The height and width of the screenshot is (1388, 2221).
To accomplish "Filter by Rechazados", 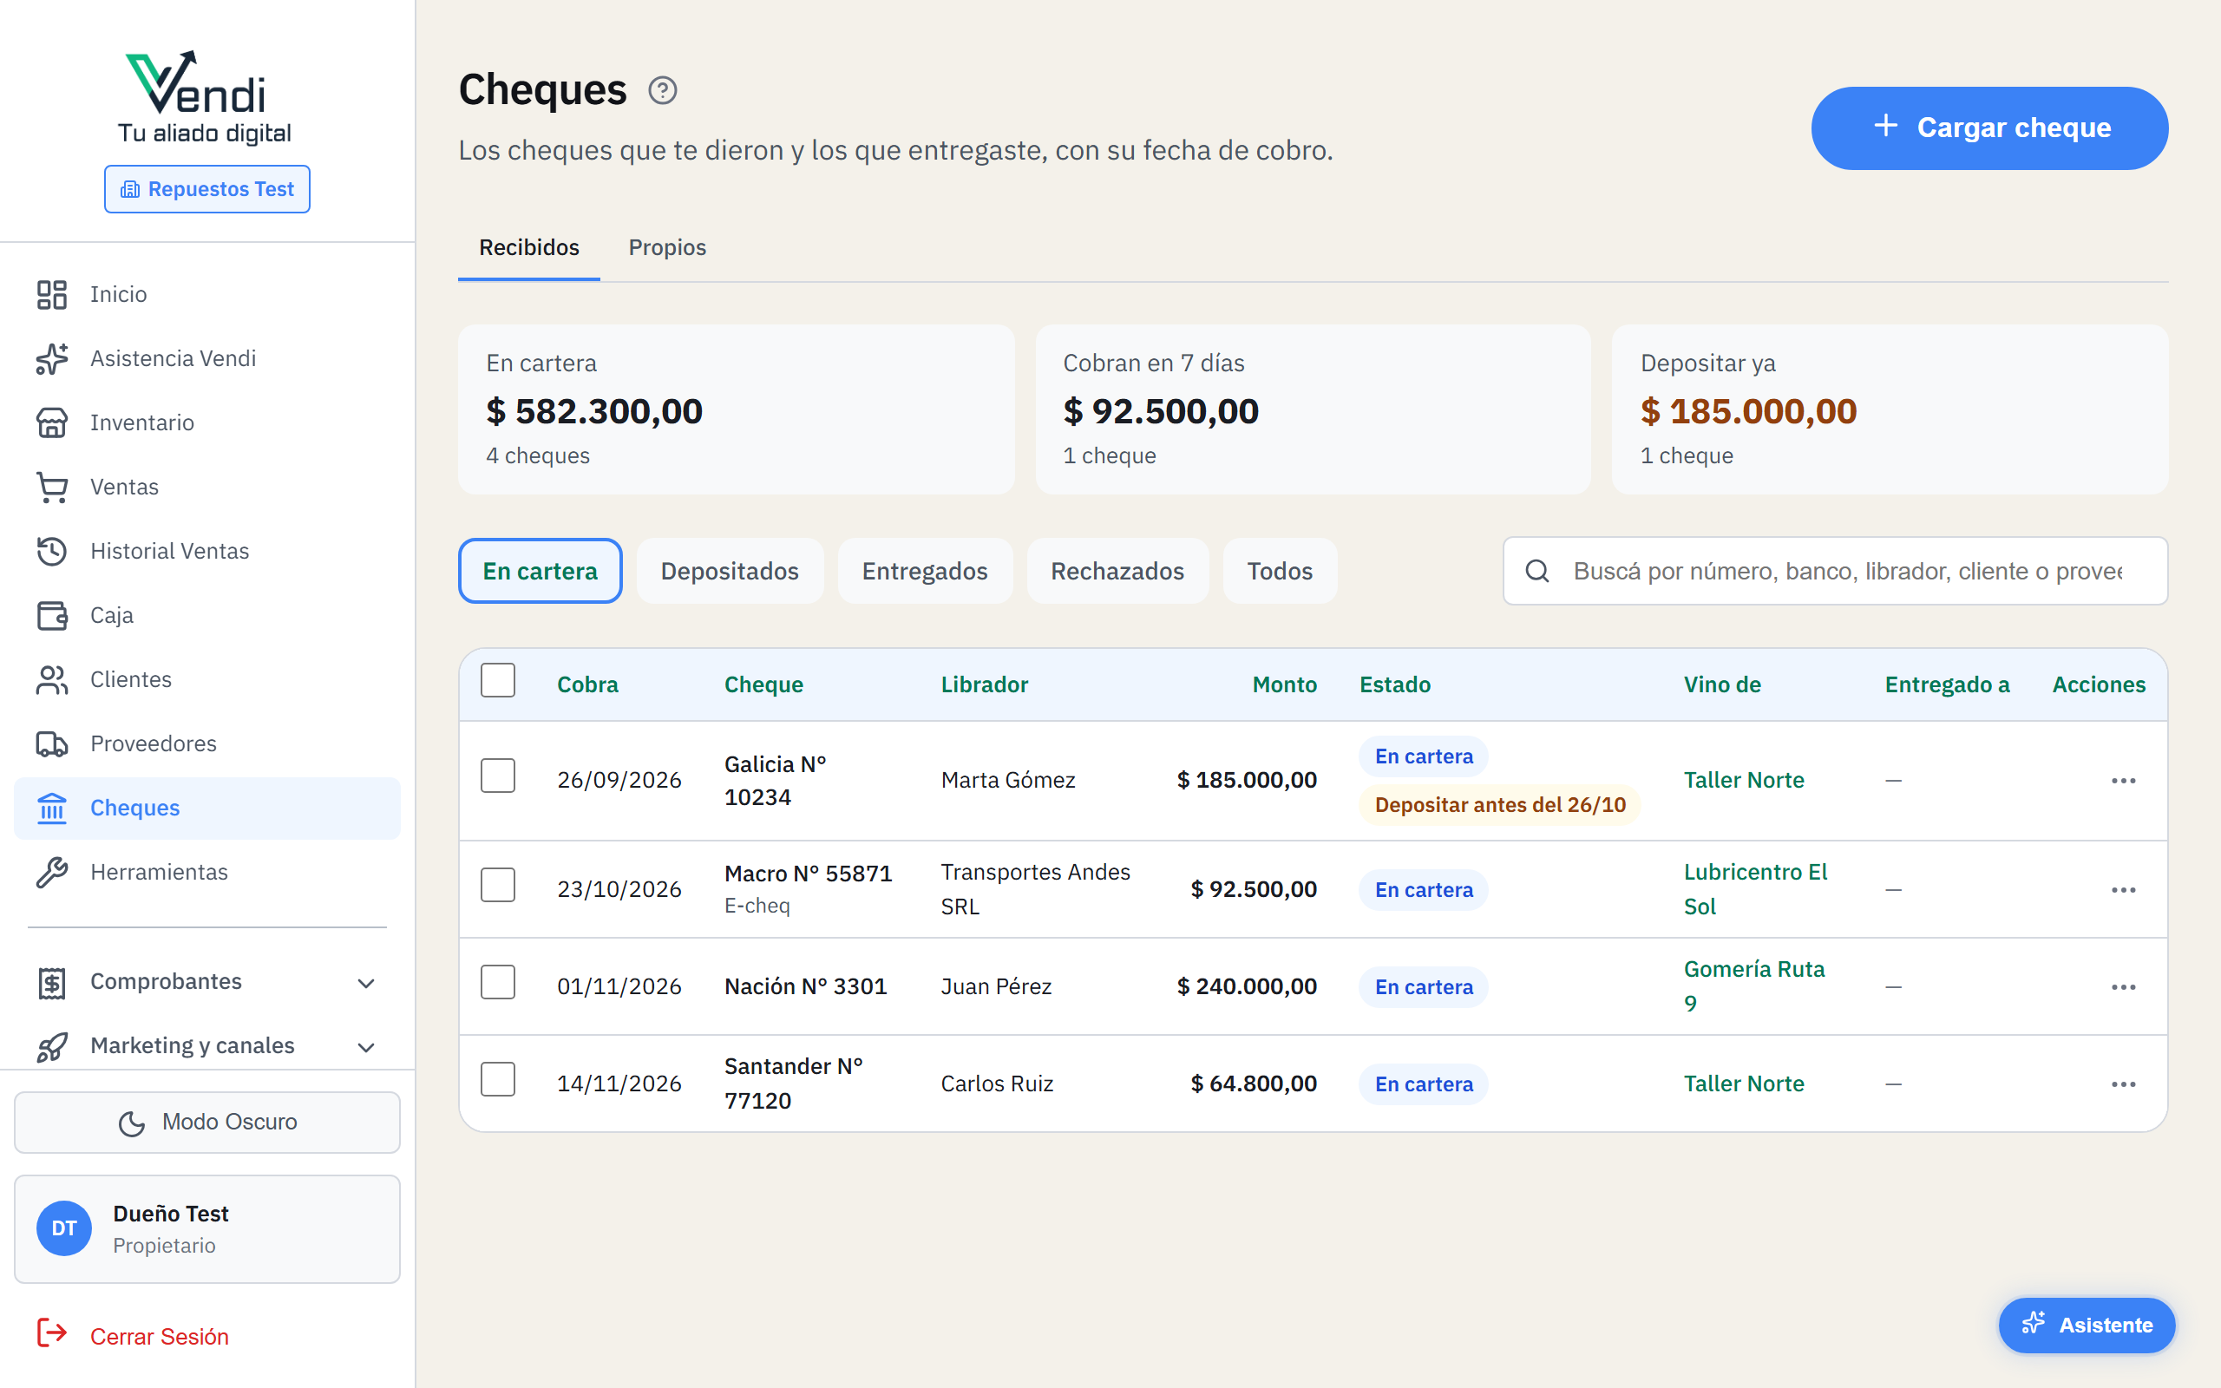I will point(1117,572).
